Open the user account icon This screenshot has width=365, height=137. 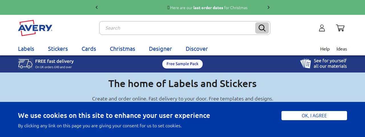pyautogui.click(x=322, y=28)
